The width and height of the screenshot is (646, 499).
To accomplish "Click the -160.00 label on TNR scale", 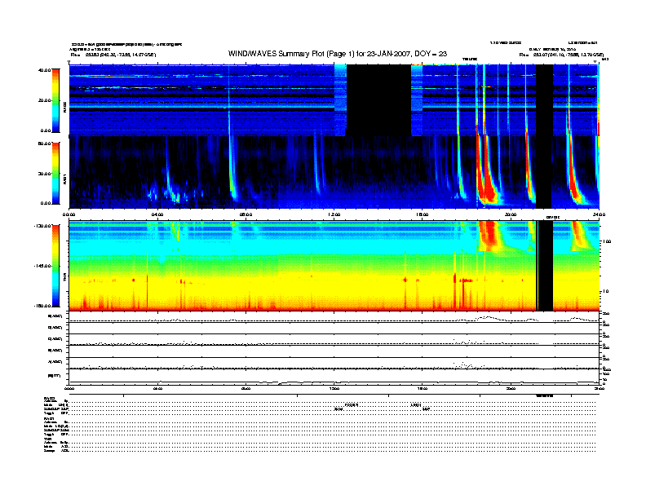I will pyautogui.click(x=43, y=306).
